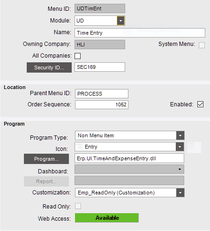210x231 pixels.
Task: Click the Erp.UI.TimeAndExpenseEntry.dll program field
Action: pyautogui.click(x=129, y=158)
